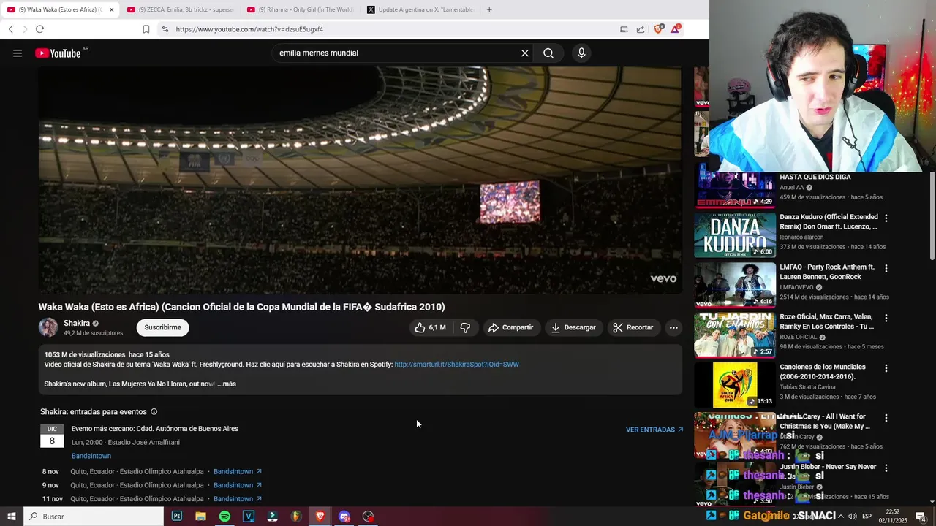Play Canciones de los Mundiales thumbnail
The height and width of the screenshot is (526, 936).
coord(735,385)
